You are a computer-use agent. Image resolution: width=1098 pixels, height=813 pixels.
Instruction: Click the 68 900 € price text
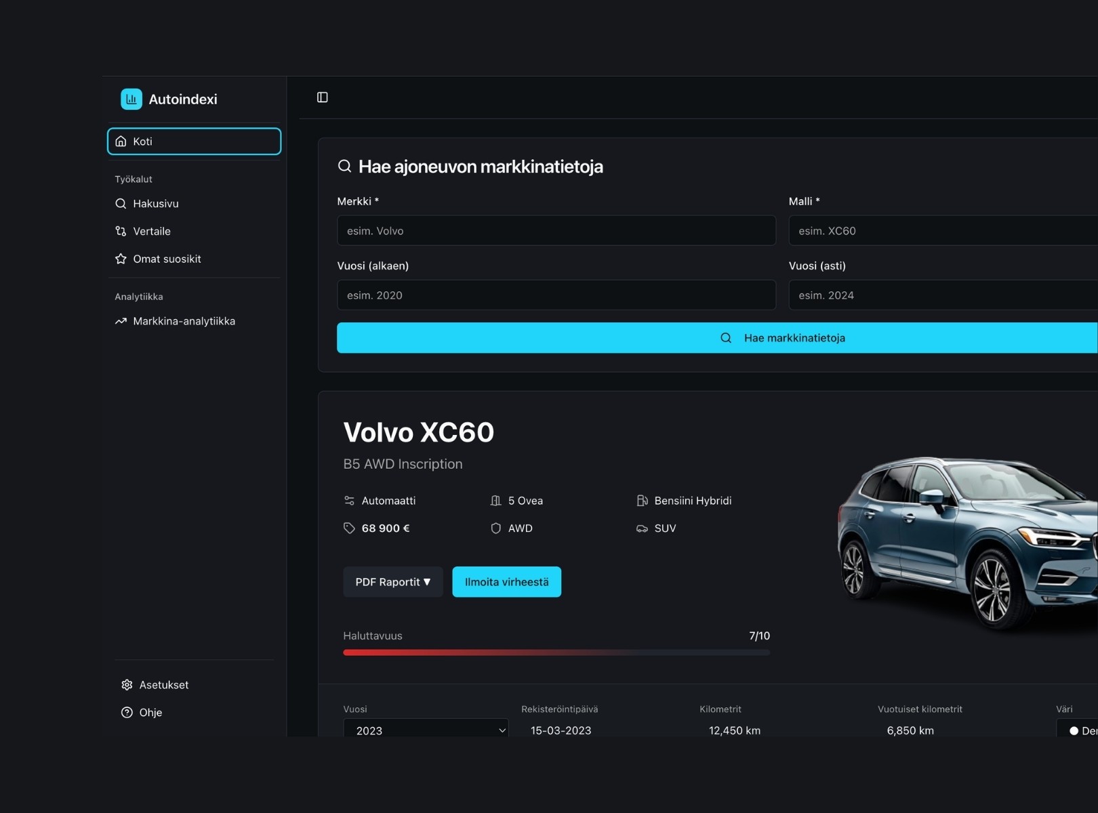point(386,528)
